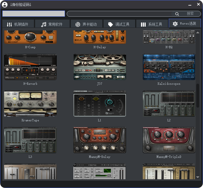Go to the 系统工具 tab
The width and height of the screenshot is (203, 188).
pos(152,24)
